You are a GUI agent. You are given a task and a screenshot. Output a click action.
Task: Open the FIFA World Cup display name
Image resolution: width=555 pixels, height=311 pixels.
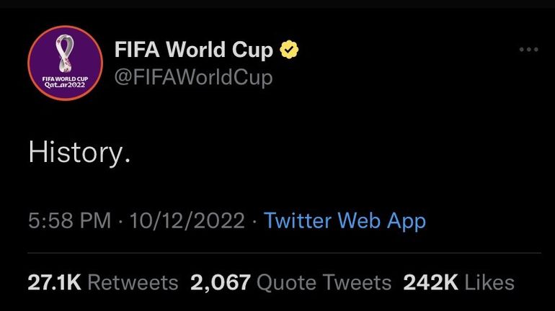[194, 50]
